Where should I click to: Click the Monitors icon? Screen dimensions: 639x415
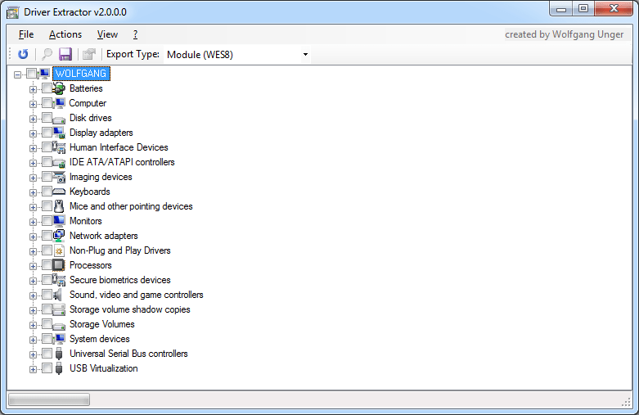click(x=59, y=221)
